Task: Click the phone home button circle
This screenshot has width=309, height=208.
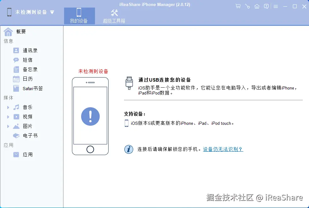Action: pos(90,149)
